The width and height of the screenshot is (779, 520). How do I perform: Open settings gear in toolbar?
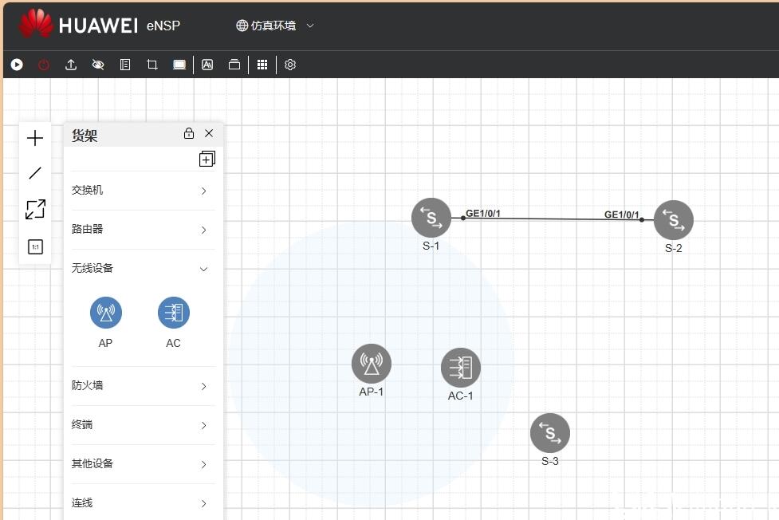[x=290, y=65]
